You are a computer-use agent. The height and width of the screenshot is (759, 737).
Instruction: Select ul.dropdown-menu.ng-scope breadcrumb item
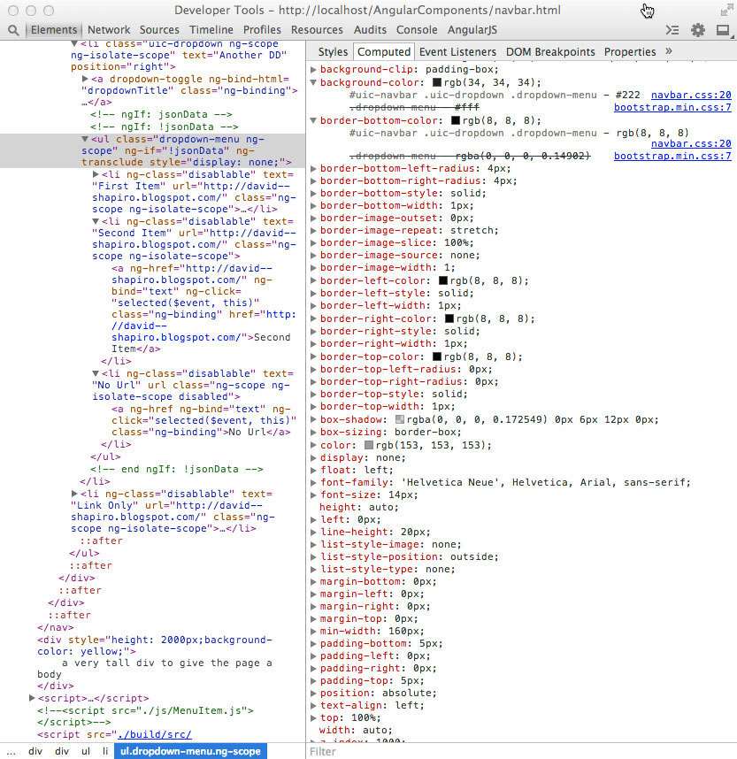(189, 751)
